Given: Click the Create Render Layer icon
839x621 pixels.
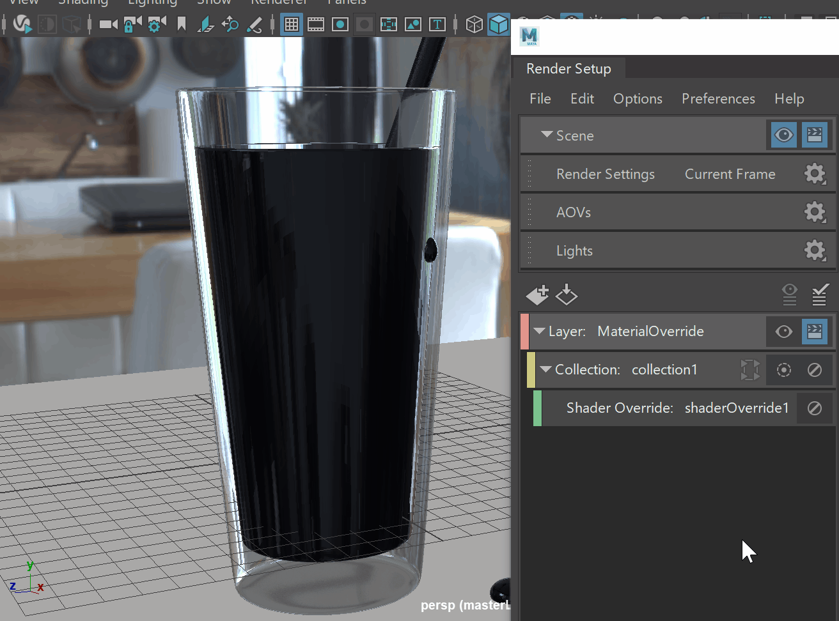Looking at the screenshot, I should (x=537, y=295).
